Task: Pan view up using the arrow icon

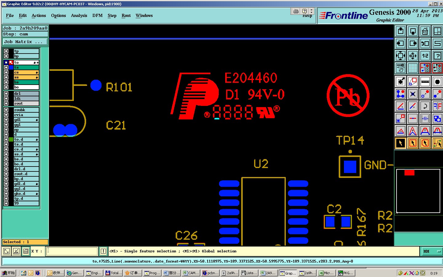Action: click(401, 31)
